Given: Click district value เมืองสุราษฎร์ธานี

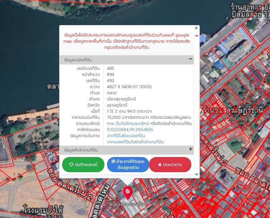Looking at the screenshot, I should (x=121, y=99).
